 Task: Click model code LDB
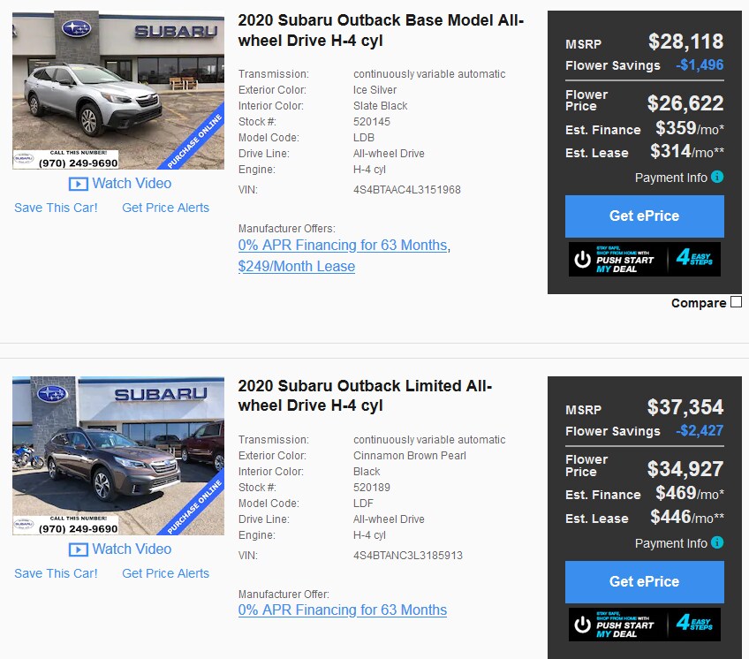(x=364, y=138)
